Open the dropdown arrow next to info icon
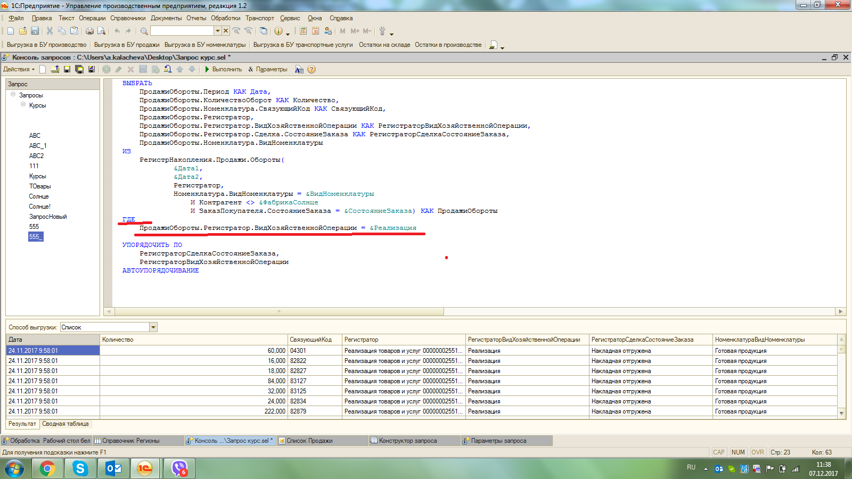The width and height of the screenshot is (852, 479). tap(288, 34)
